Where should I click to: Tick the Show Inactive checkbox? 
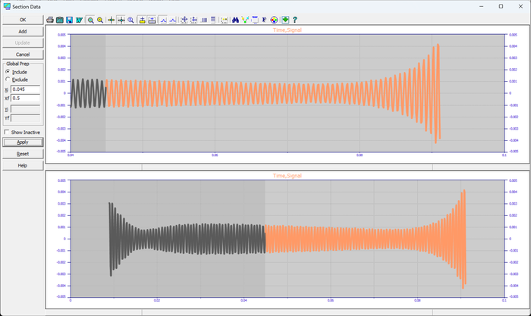click(6, 132)
